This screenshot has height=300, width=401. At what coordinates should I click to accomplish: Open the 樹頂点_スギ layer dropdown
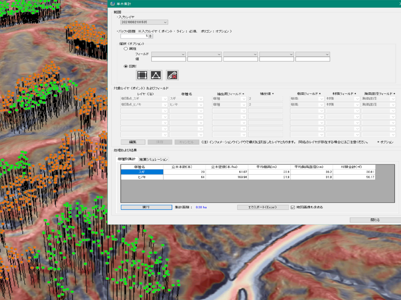pos(144,98)
